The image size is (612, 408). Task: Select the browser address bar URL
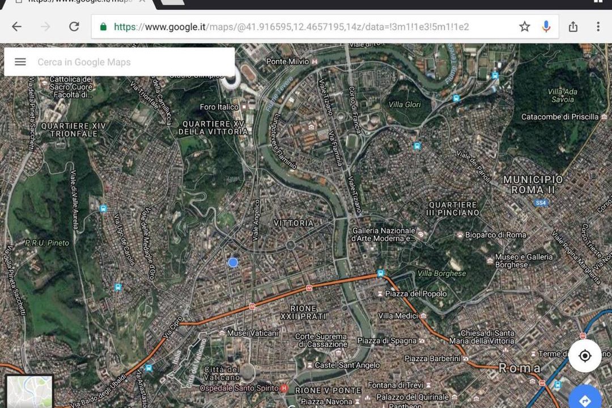tap(291, 27)
